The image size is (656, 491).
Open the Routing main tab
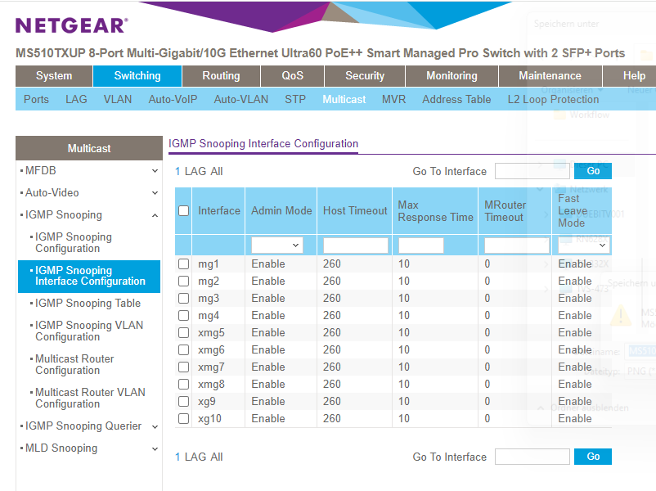point(221,75)
